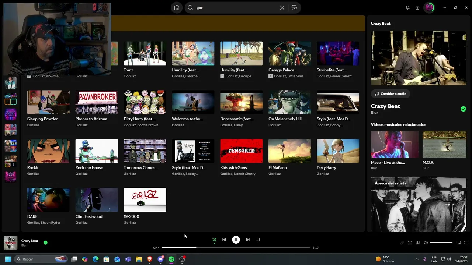Open the notifications bell

pyautogui.click(x=407, y=8)
